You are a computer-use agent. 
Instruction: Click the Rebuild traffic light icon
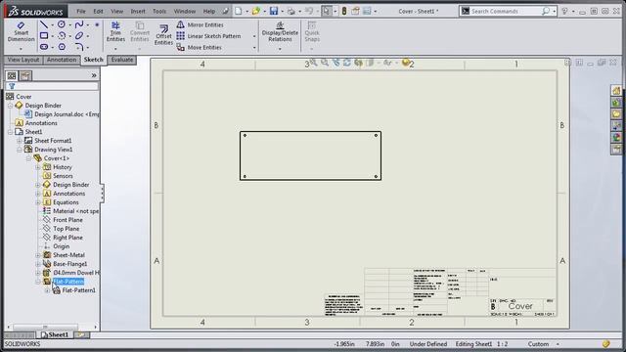click(344, 11)
